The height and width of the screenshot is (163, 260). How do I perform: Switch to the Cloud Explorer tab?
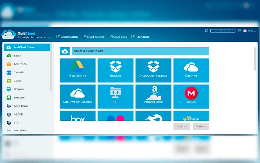pyautogui.click(x=67, y=36)
